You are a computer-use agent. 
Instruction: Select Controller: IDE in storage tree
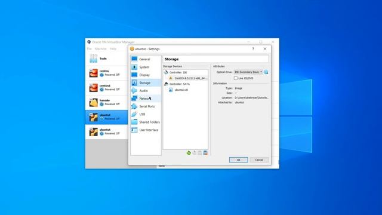178,72
